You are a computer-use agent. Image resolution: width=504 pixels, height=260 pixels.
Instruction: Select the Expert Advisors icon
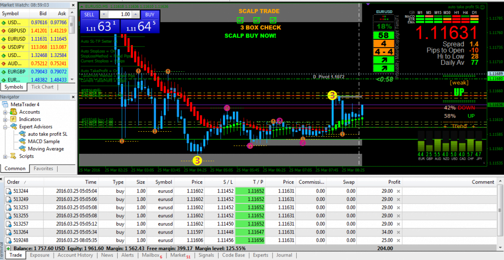tap(13, 126)
